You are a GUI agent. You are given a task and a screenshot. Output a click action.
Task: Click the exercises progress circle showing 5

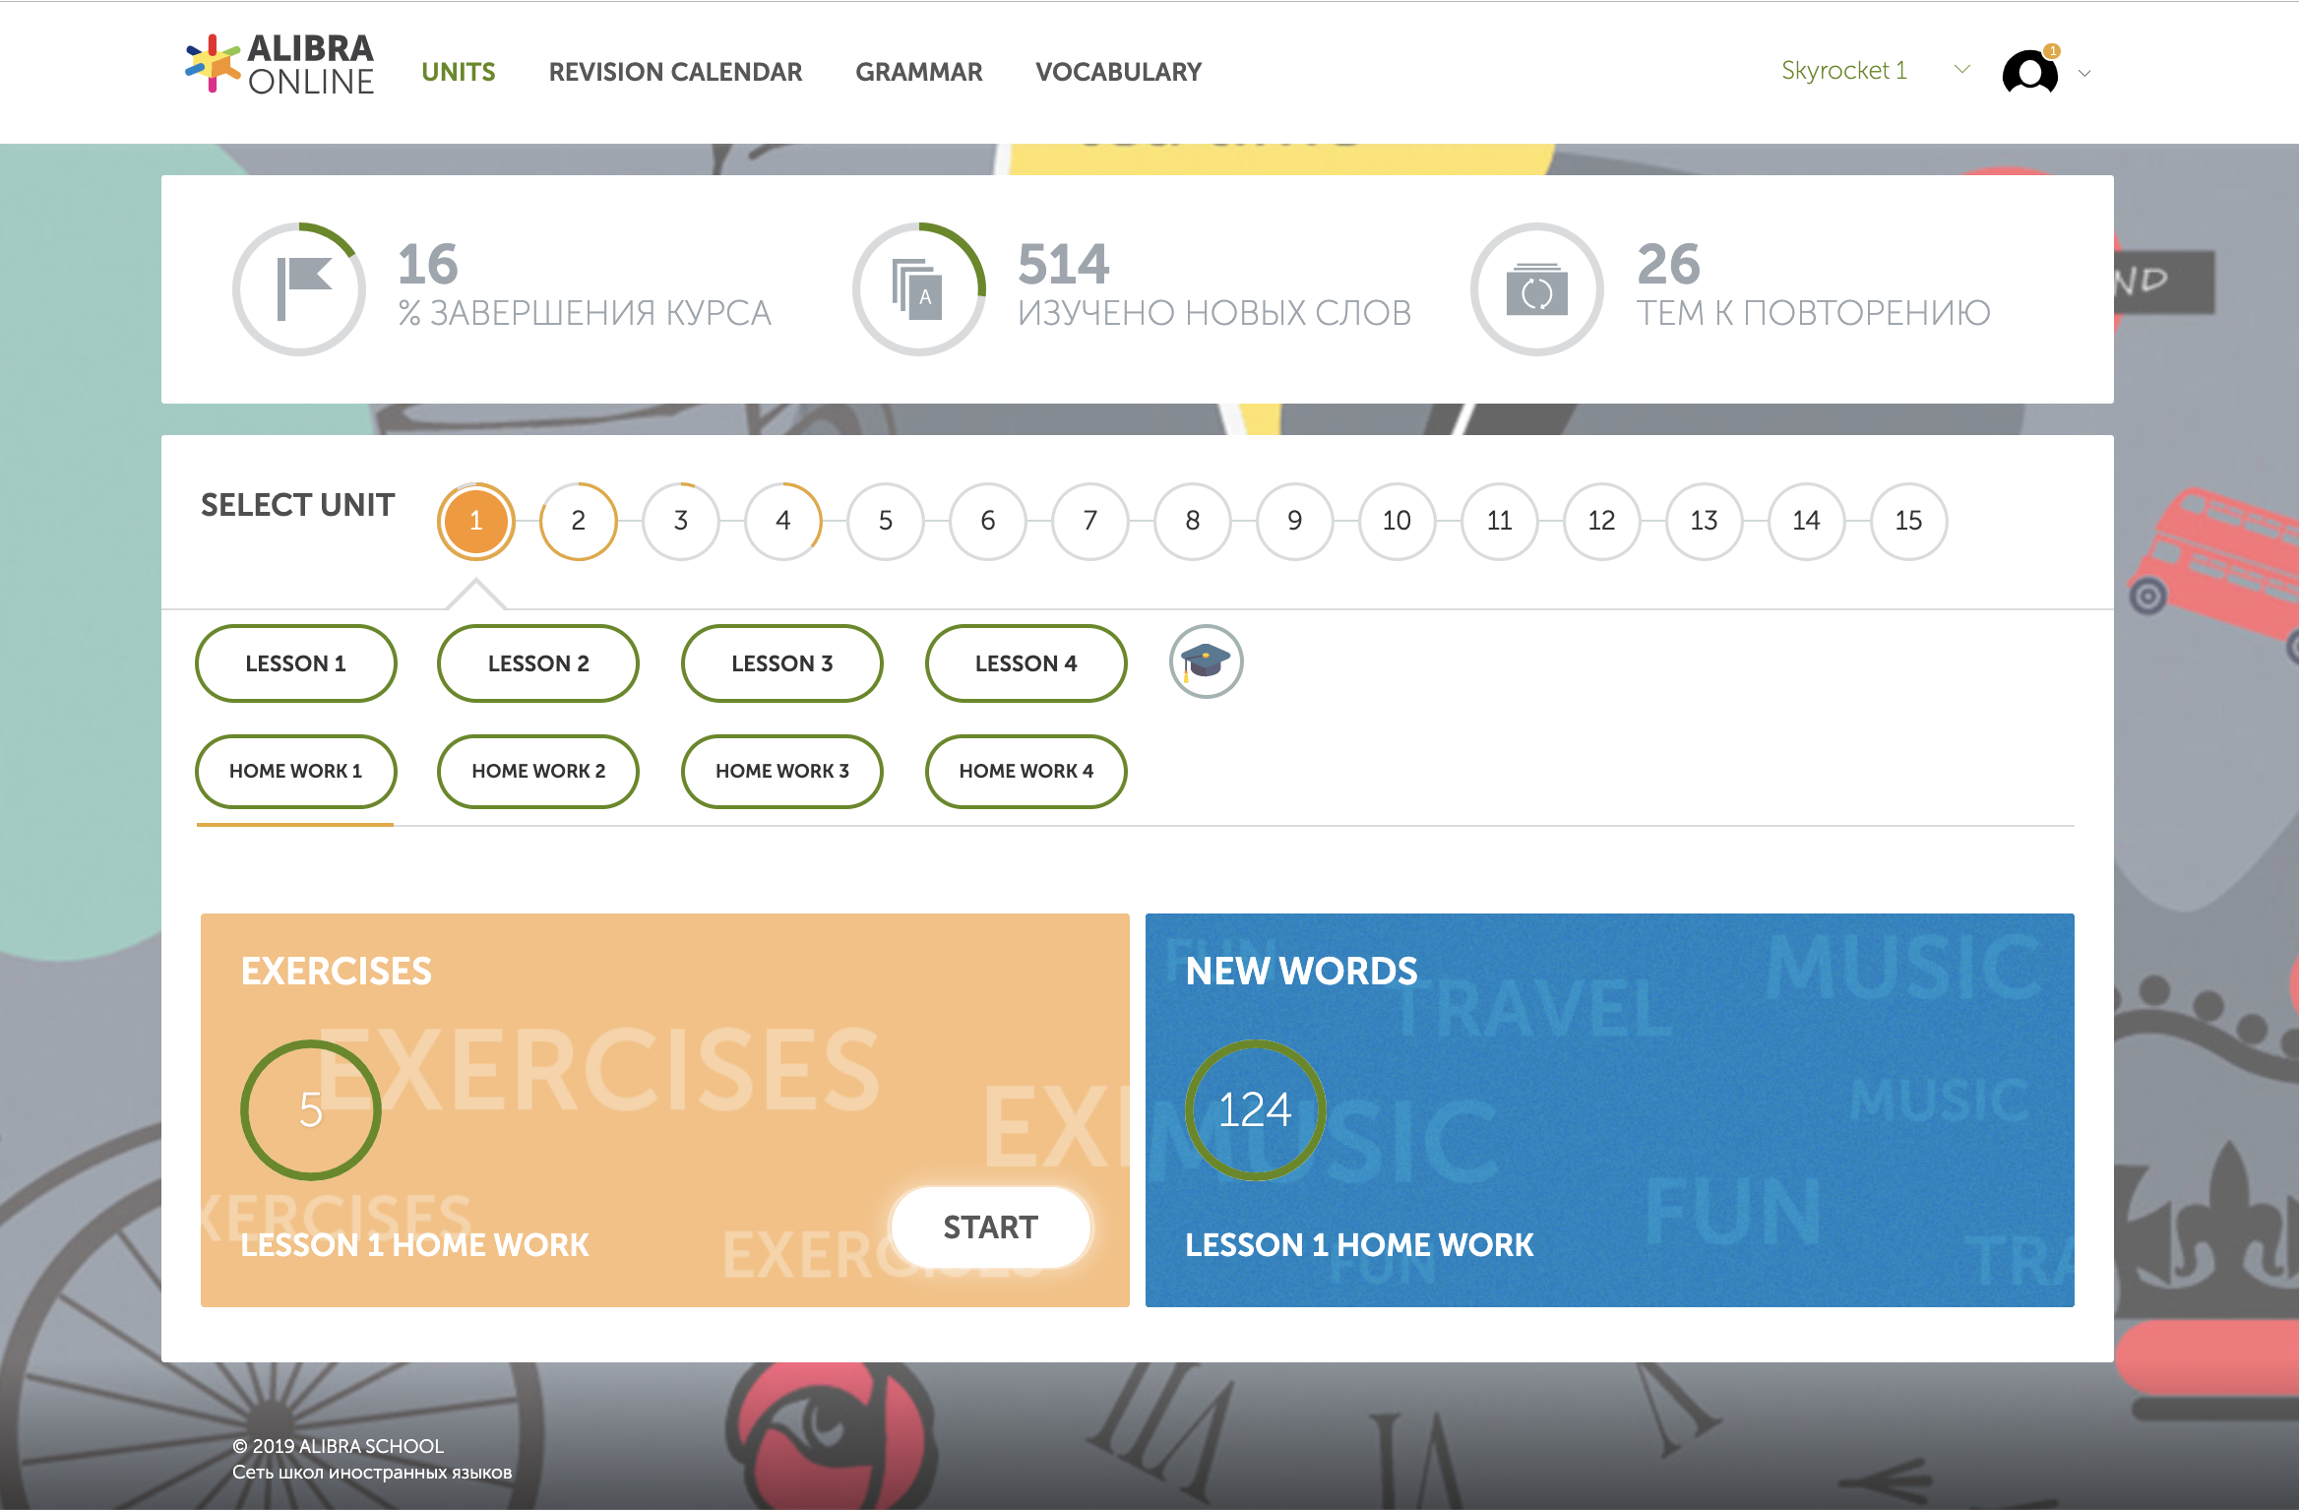tap(311, 1110)
